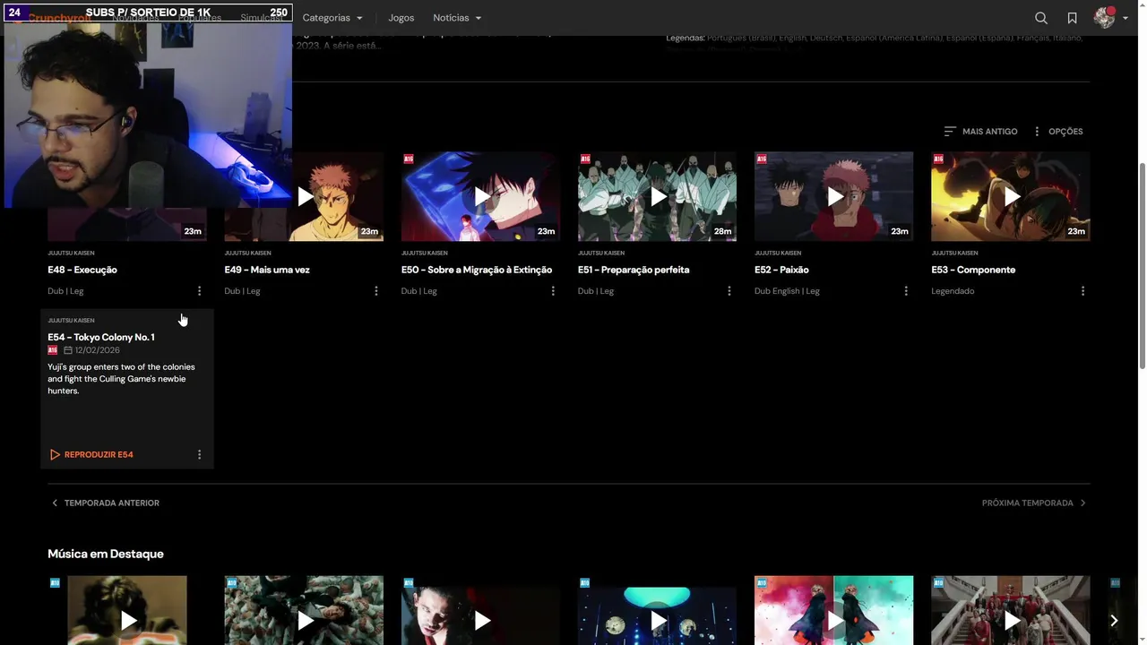
Task: Click the Dub English | Leg label on E52
Action: click(x=787, y=291)
